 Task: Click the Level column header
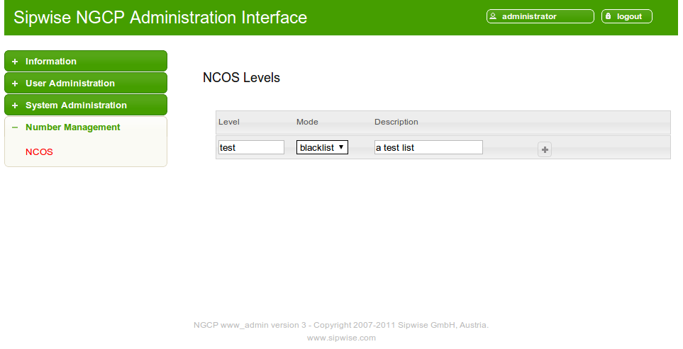tap(229, 122)
